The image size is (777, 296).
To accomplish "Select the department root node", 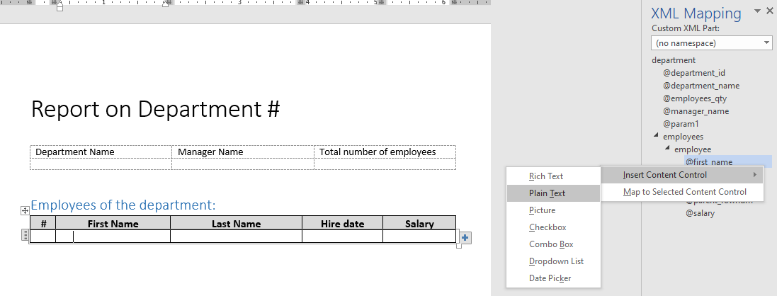I will [674, 60].
